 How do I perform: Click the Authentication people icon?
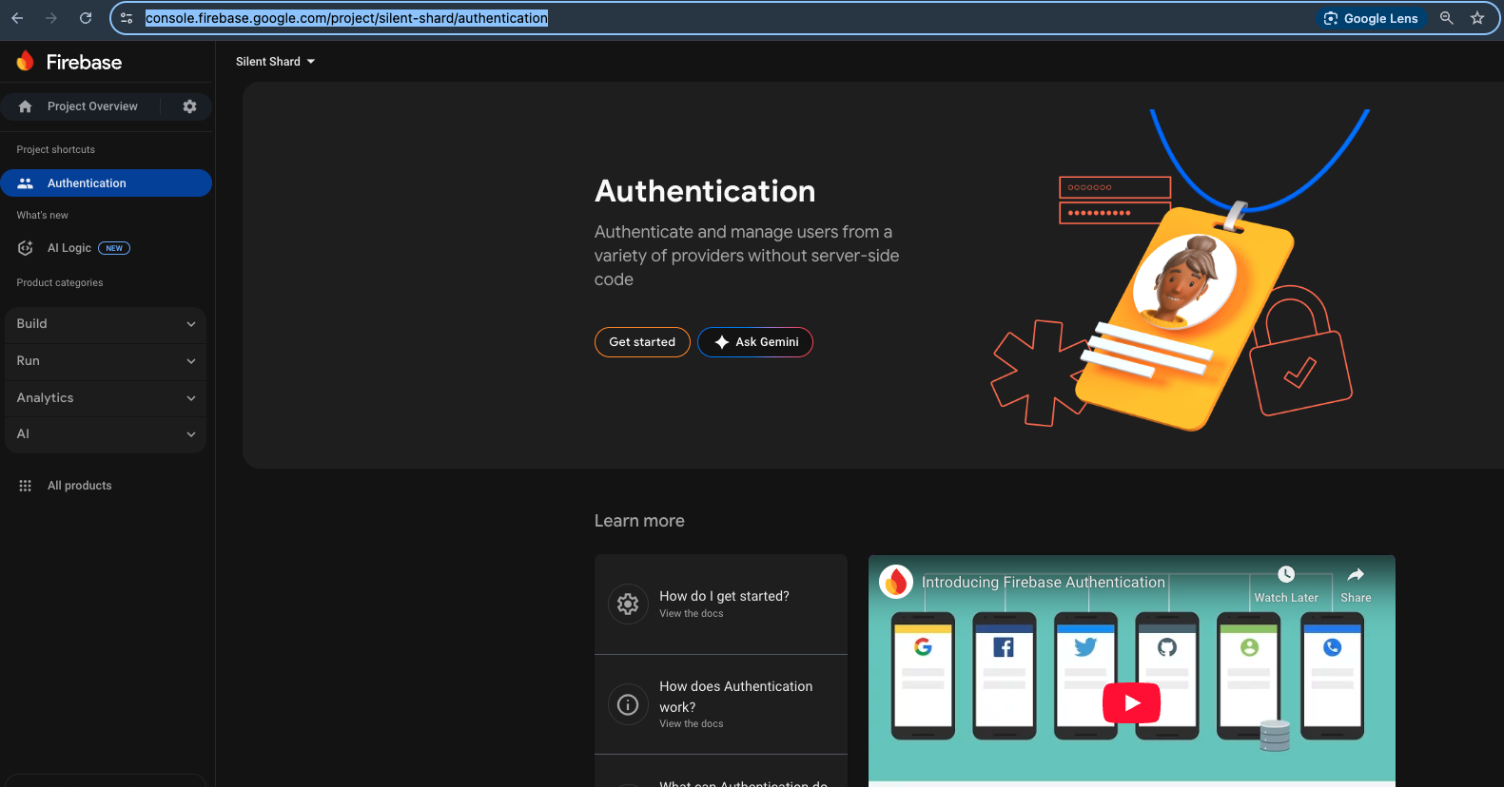pyautogui.click(x=26, y=183)
